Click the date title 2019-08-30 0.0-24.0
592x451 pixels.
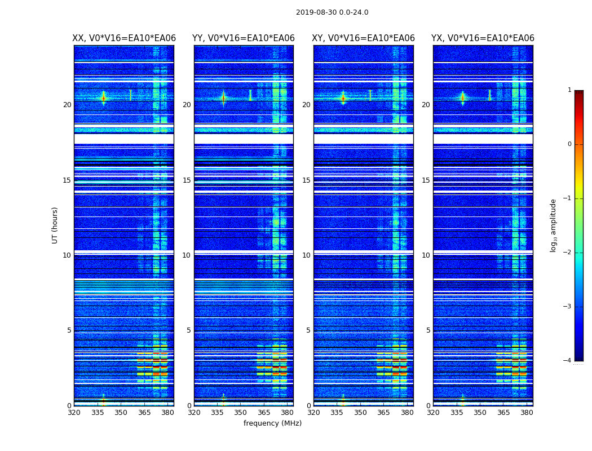point(332,12)
